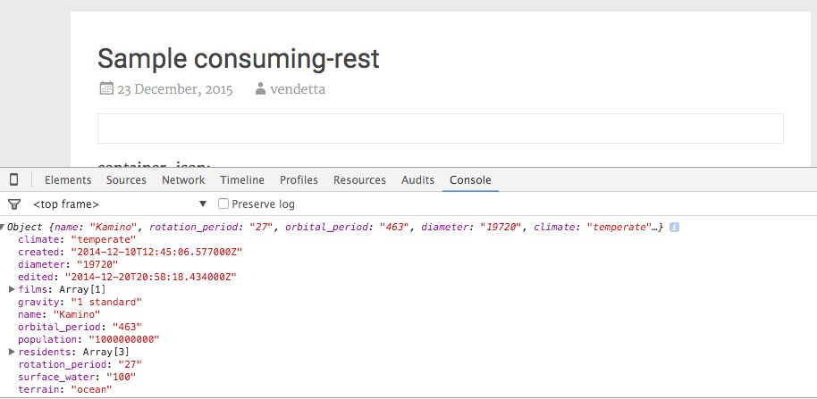Click the calendar icon by post date
Image resolution: width=817 pixels, height=399 pixels.
click(105, 88)
